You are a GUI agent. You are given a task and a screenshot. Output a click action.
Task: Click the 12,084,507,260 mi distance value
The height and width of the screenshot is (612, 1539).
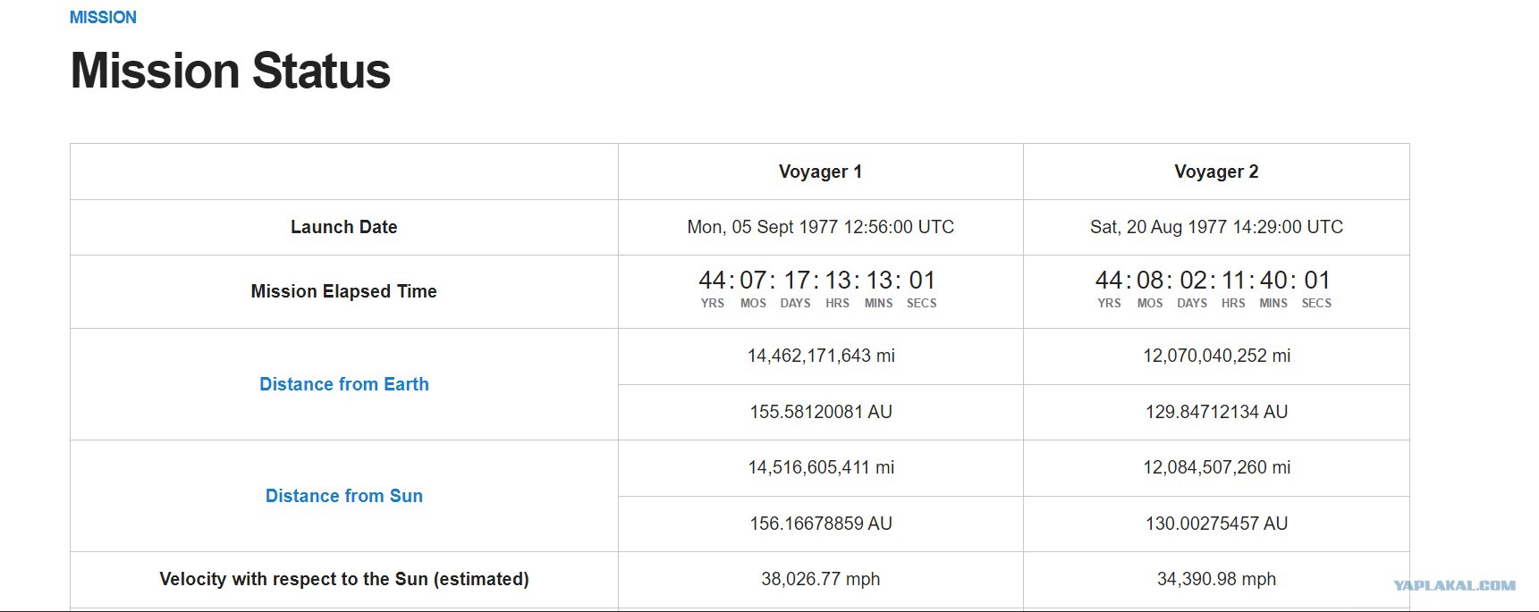click(x=1216, y=467)
